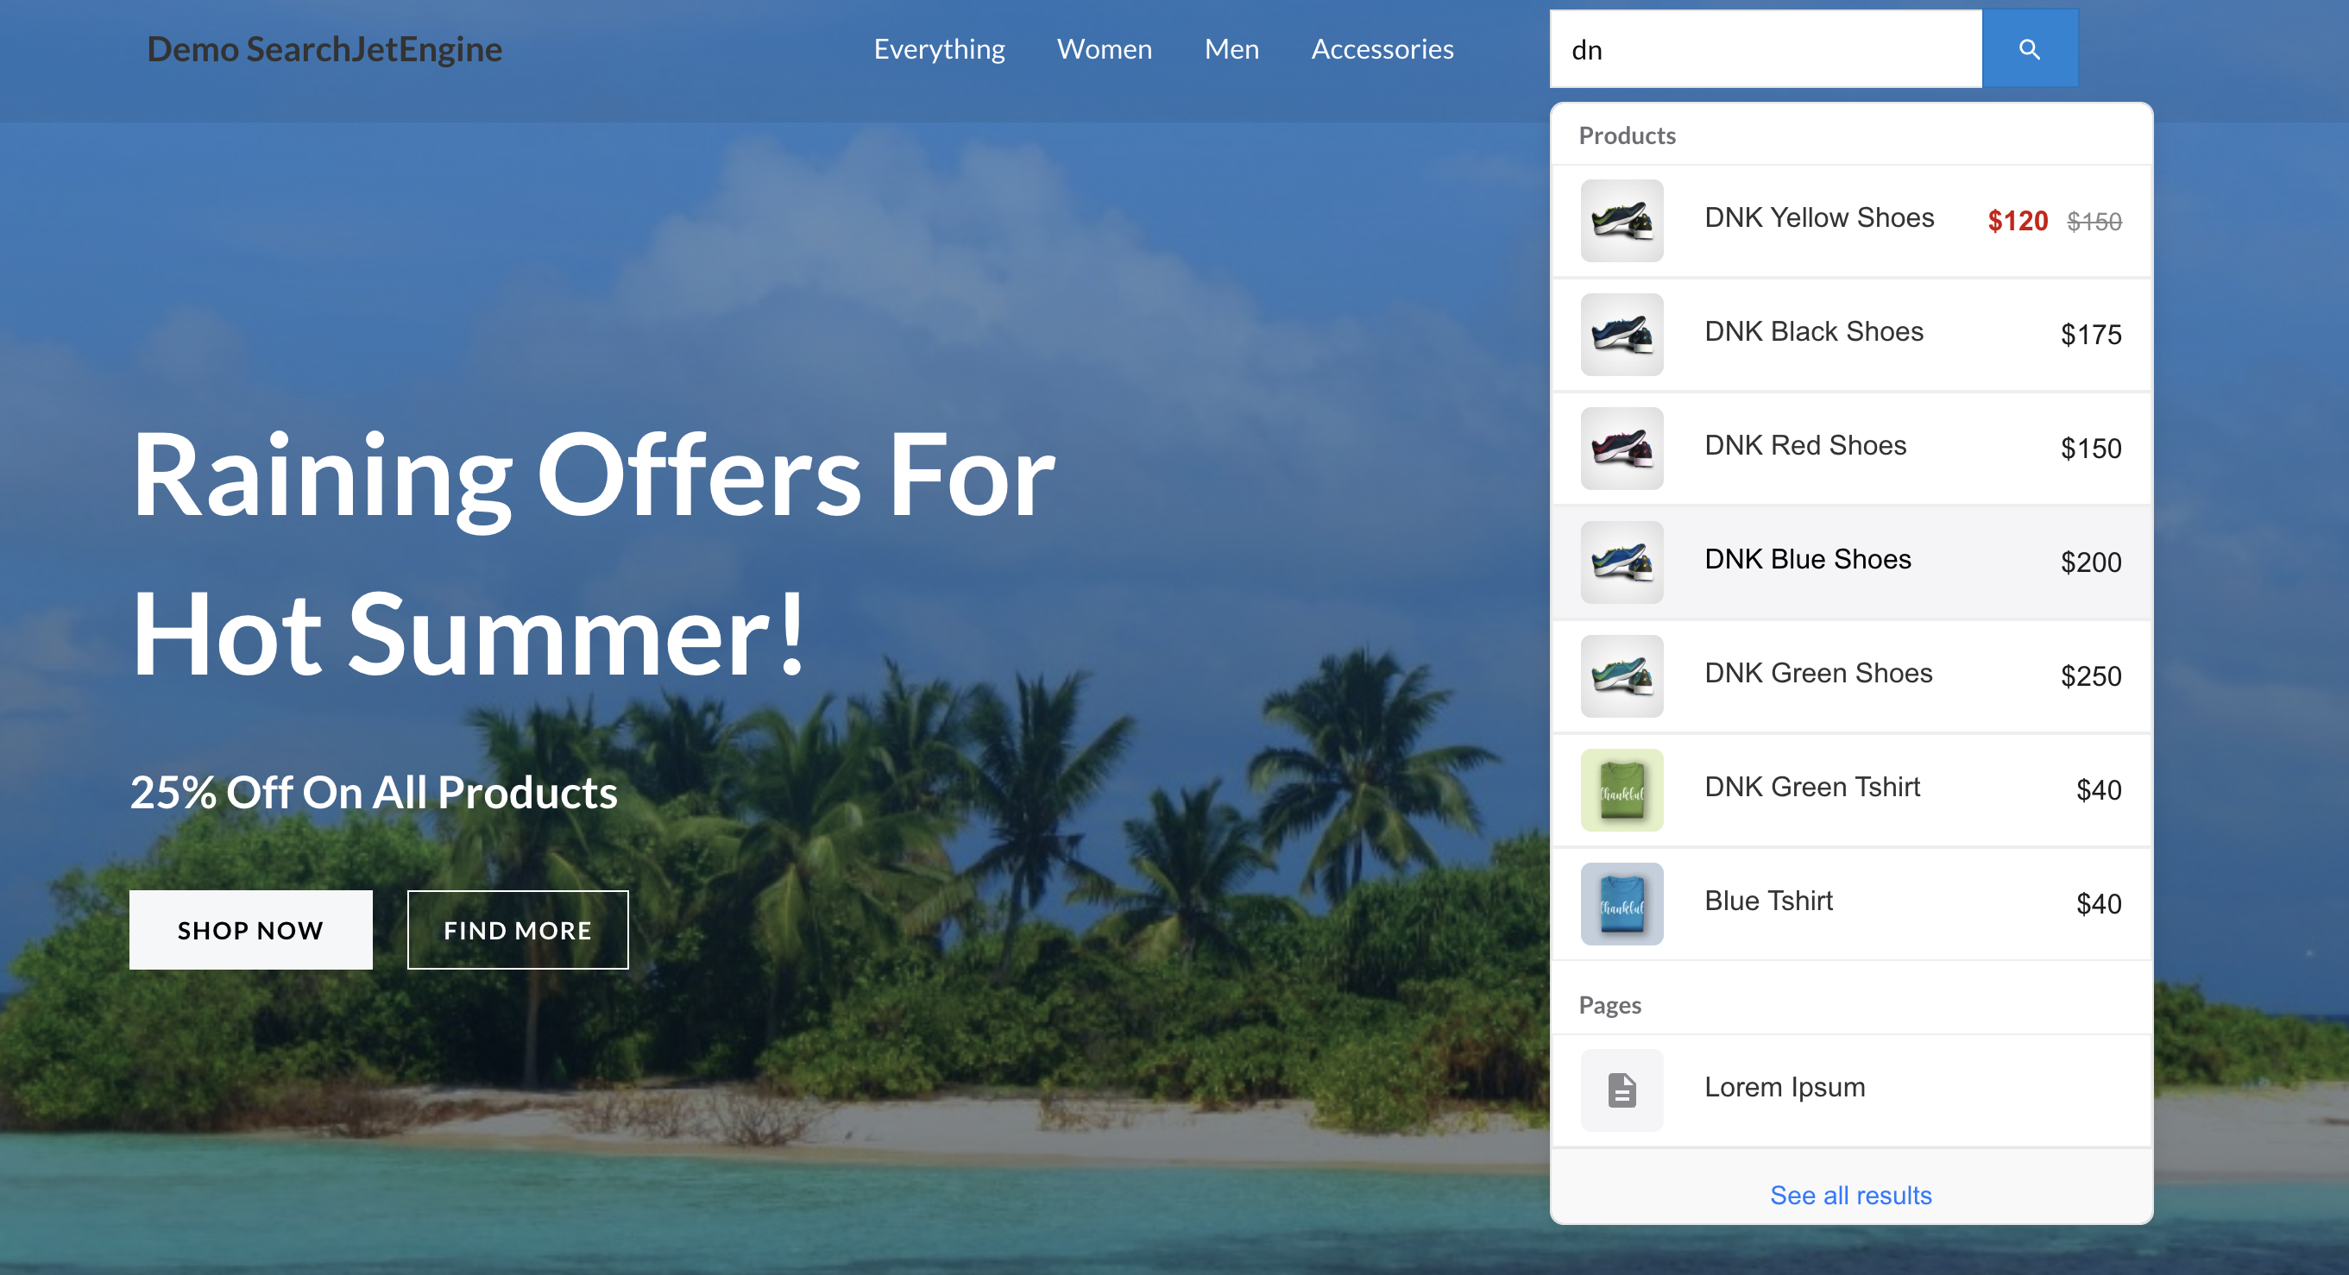This screenshot has height=1275, width=2349.
Task: Click the DNK Green Tshirt thumbnail image
Action: (x=1622, y=789)
